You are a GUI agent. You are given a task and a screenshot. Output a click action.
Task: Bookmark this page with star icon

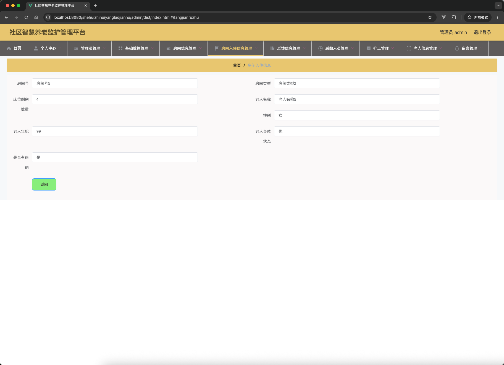pyautogui.click(x=430, y=17)
